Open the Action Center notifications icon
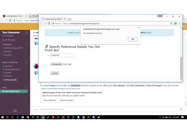 (x=182, y=117)
